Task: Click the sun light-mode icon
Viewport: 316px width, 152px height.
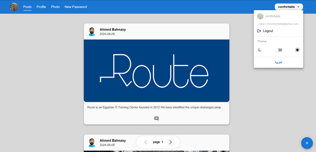Action: point(297,50)
